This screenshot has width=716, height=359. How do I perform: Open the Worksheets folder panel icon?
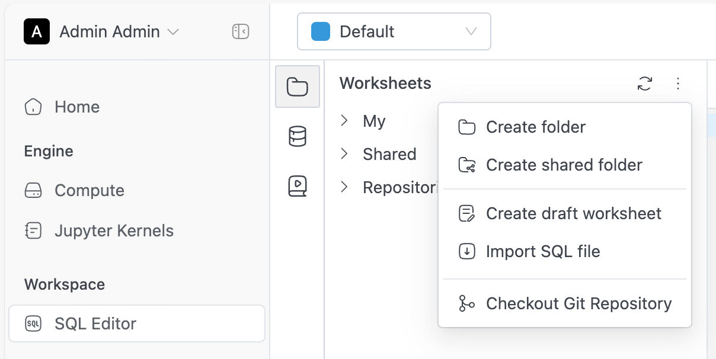(x=298, y=86)
